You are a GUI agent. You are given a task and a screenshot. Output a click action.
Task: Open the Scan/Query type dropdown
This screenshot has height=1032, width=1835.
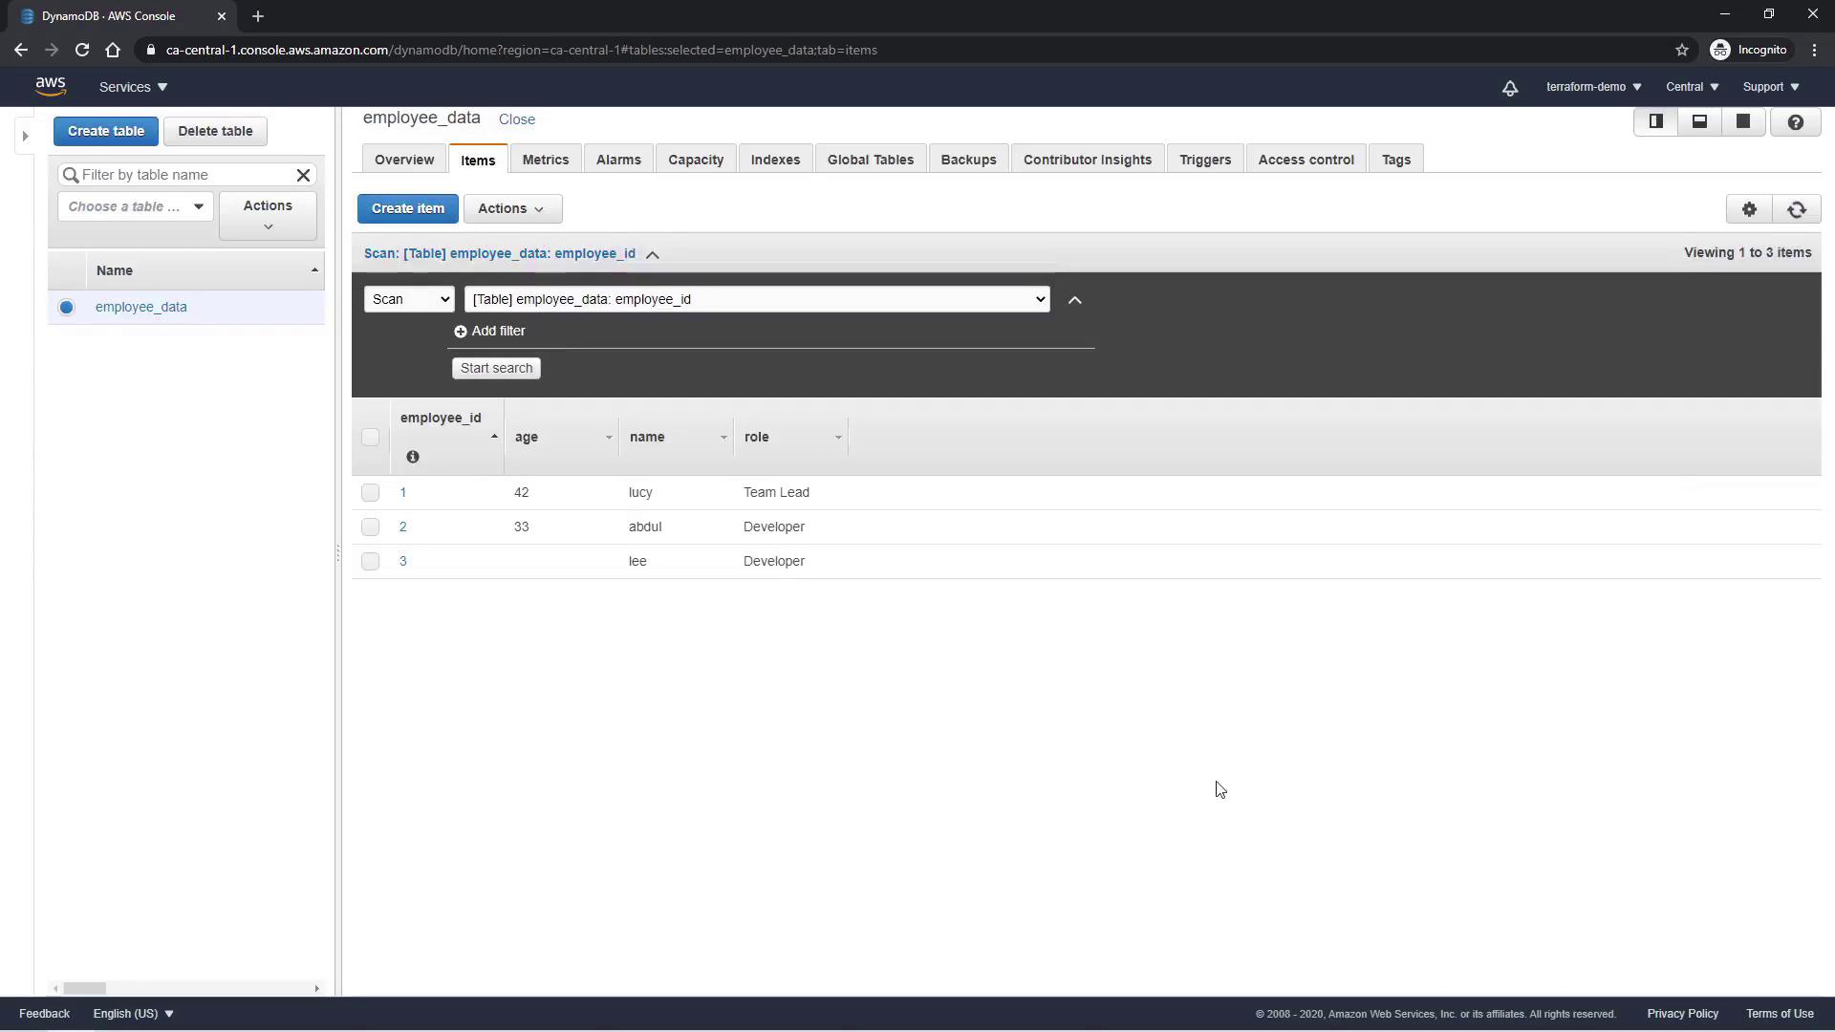(x=409, y=300)
